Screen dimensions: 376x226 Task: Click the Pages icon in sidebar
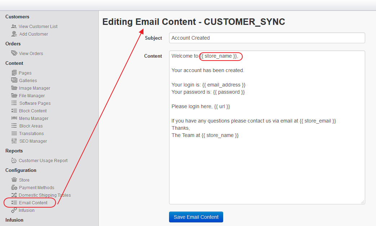14,72
